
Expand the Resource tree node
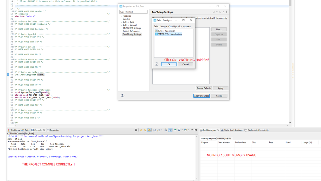(x=121, y=16)
